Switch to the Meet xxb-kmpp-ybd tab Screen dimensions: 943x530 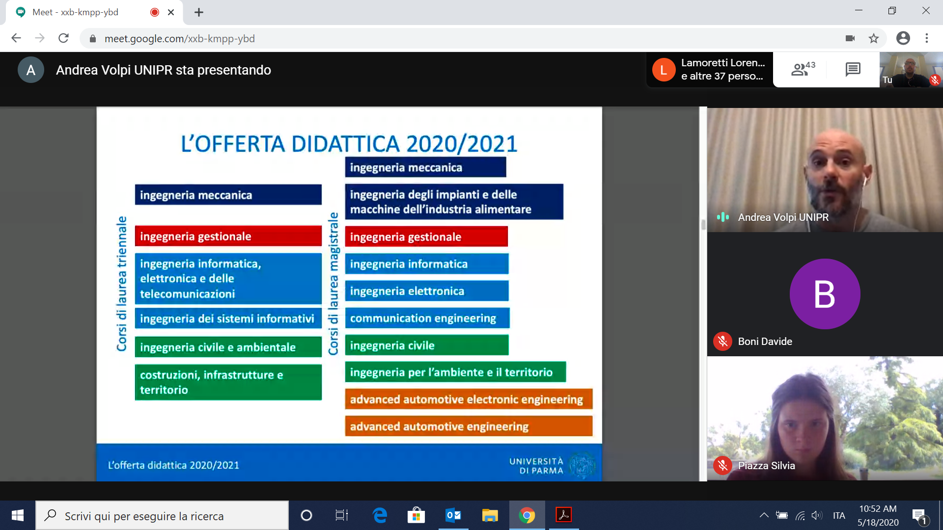coord(93,12)
